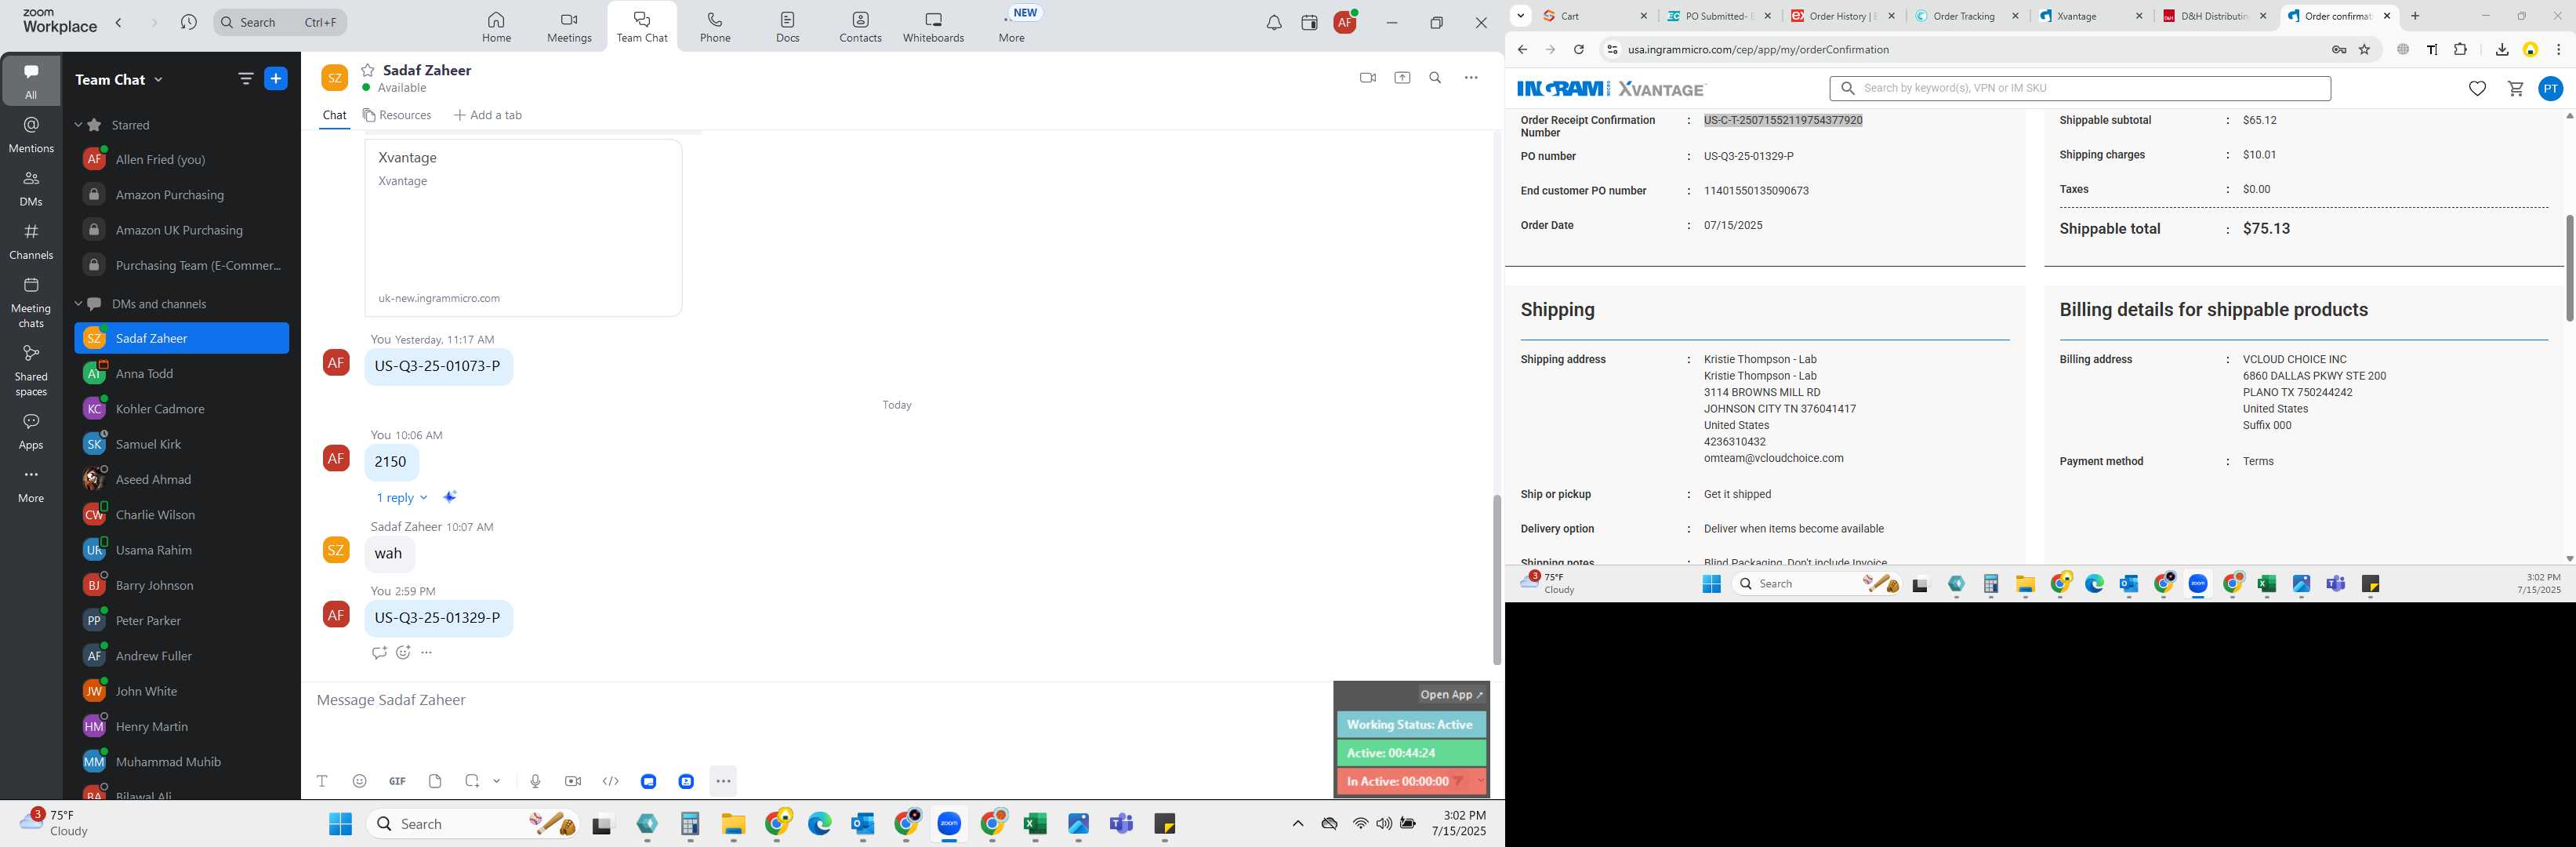
Task: Open Anna Todd conversation
Action: tap(182, 374)
